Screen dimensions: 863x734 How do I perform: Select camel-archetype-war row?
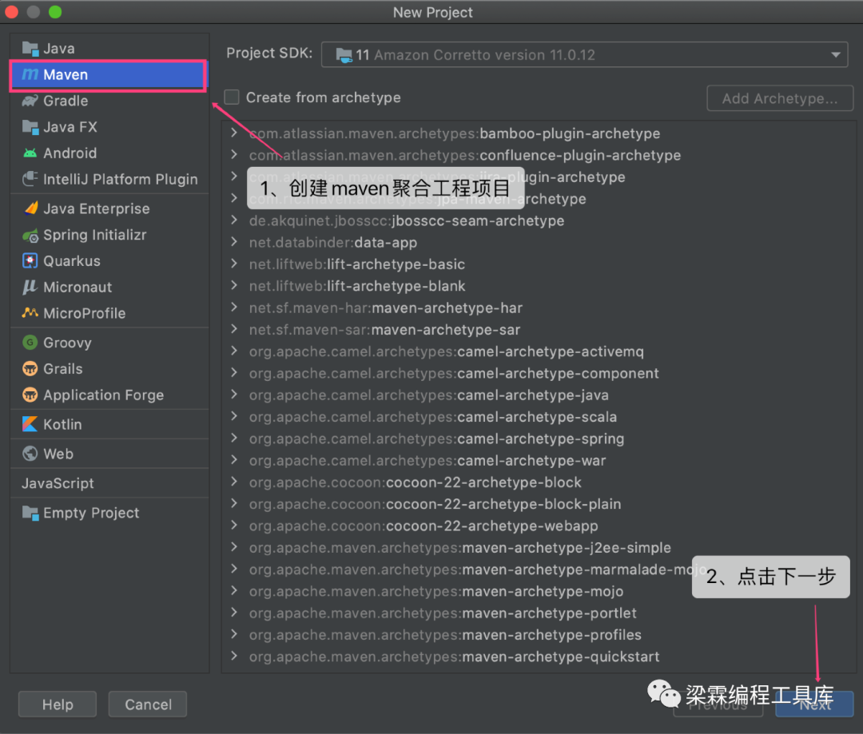tap(539, 461)
